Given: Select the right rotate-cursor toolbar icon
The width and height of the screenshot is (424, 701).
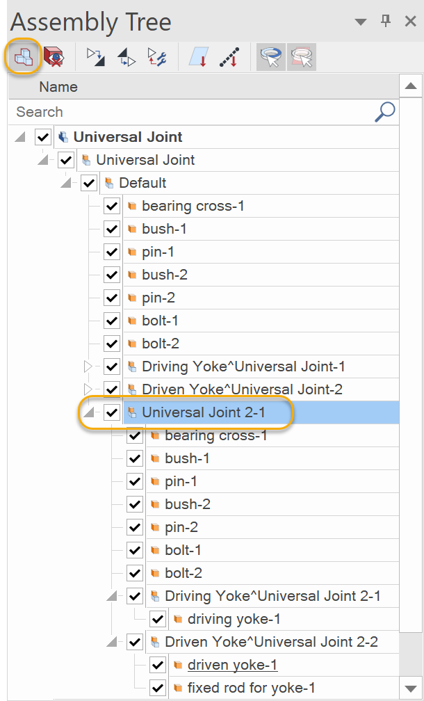Looking at the screenshot, I should pyautogui.click(x=300, y=57).
